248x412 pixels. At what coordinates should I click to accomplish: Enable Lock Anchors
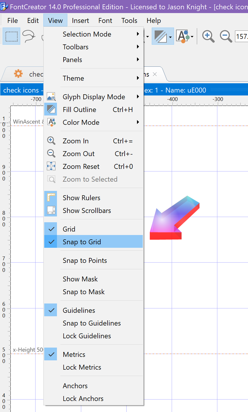pos(93,399)
